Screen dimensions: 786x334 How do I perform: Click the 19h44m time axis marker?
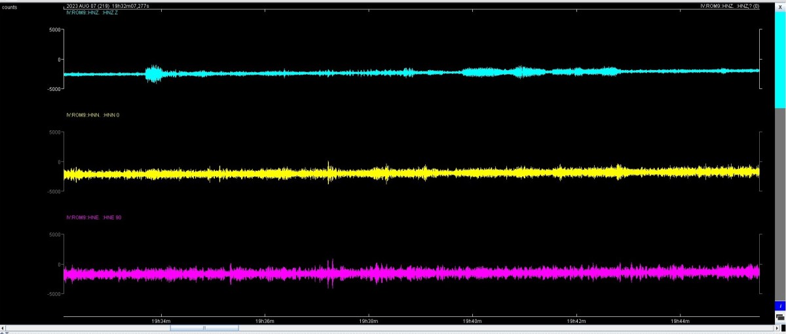[681, 322]
